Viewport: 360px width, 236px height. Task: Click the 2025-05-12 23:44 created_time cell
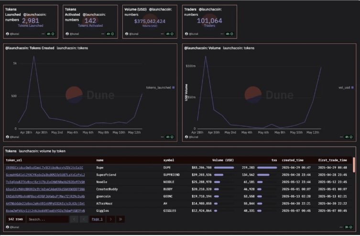pos(296,182)
